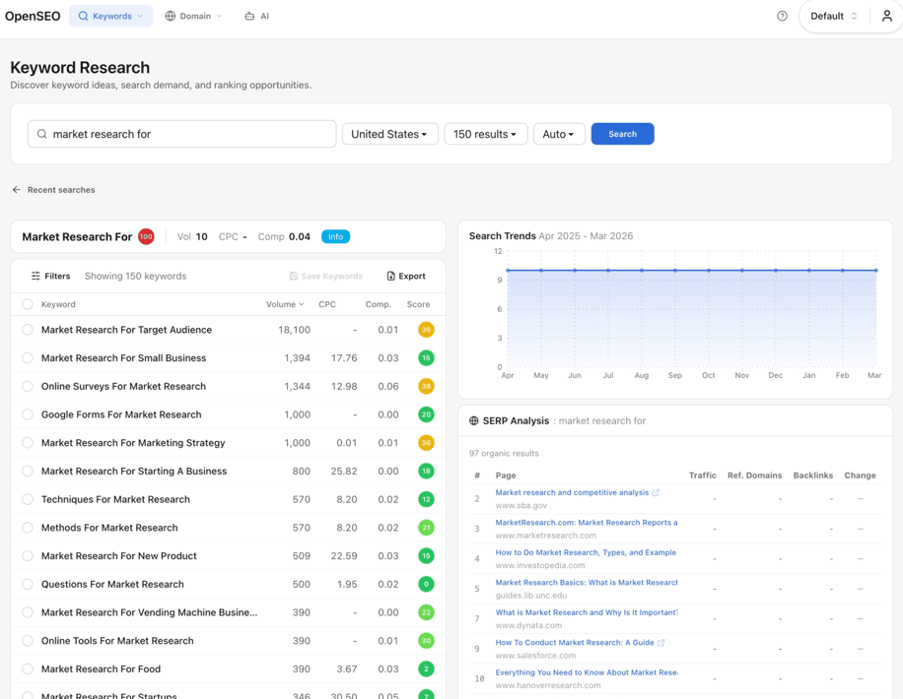
Task: Open the help question mark icon
Action: pos(782,16)
